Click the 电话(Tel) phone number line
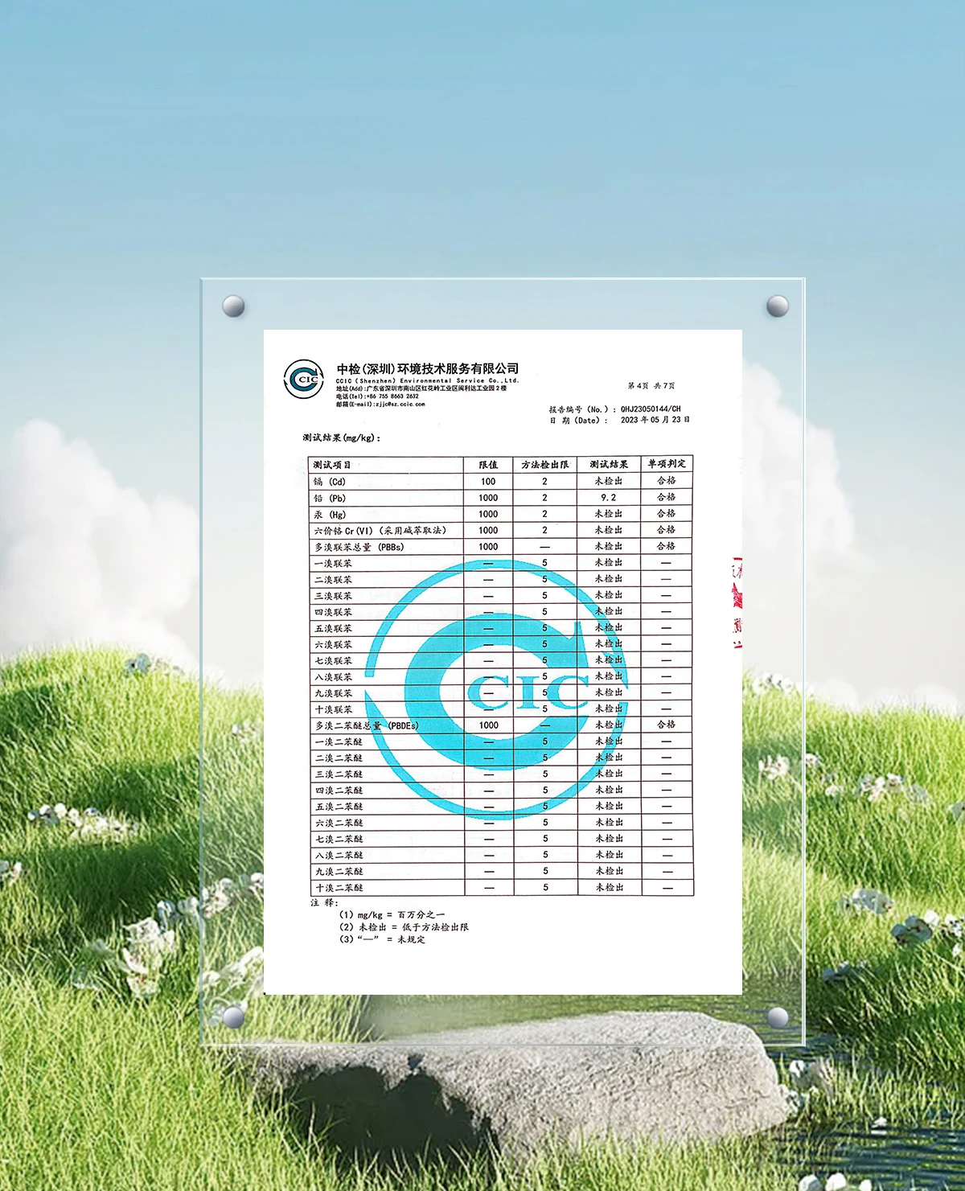Screen dimensions: 965x1191 tap(377, 396)
